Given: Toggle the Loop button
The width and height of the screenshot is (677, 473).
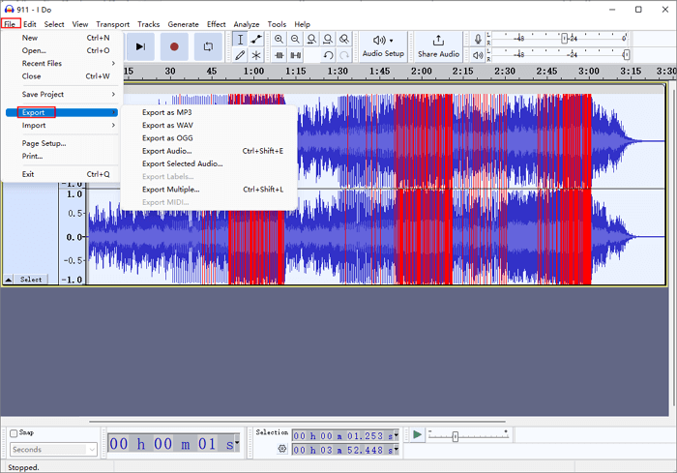Looking at the screenshot, I should 208,45.
